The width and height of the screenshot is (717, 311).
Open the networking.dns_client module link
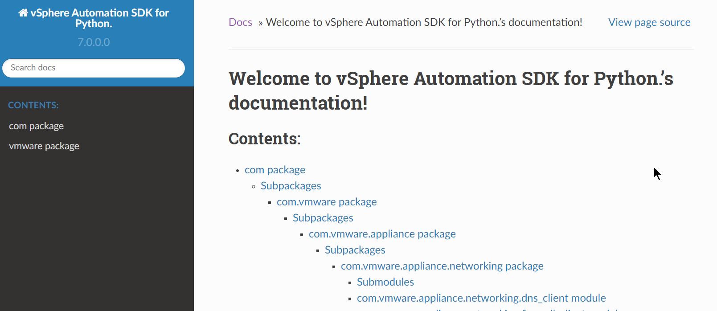pos(481,298)
